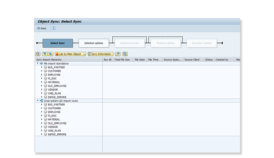Collapse the Cross system QA import route node
Viewport: 274px width, 158px height.
click(37, 101)
